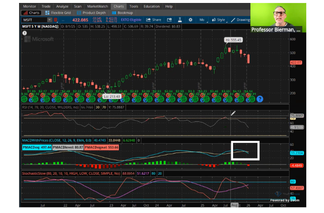
Task: Click the stochastic value 51.6217
Action: point(143,174)
